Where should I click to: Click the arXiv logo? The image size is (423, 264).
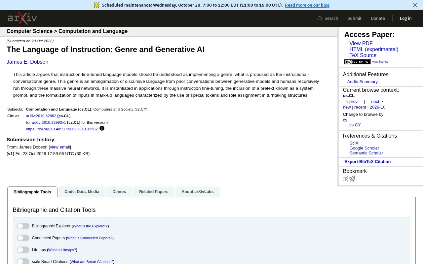point(22,18)
